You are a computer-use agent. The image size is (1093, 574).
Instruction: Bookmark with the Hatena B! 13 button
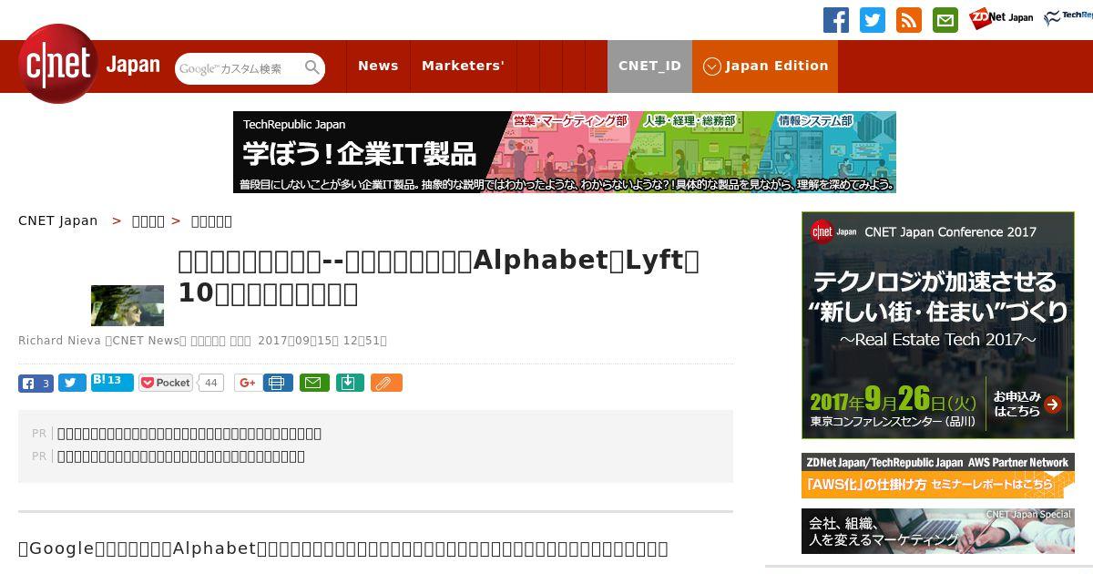click(x=112, y=383)
